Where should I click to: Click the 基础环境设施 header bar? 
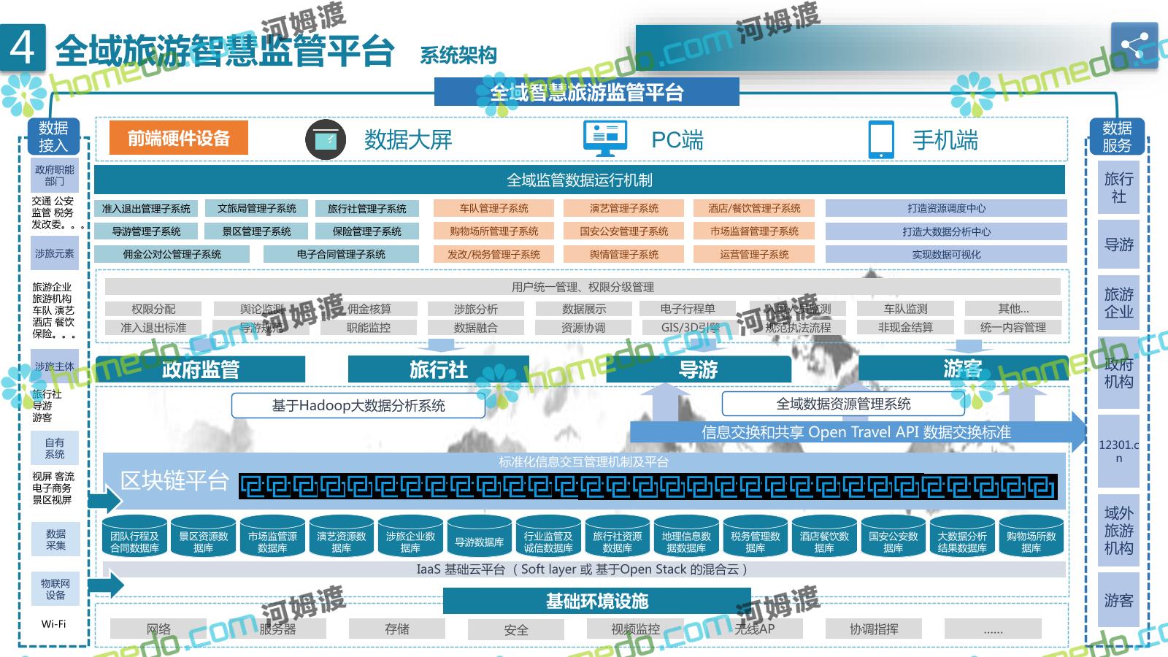tap(596, 601)
